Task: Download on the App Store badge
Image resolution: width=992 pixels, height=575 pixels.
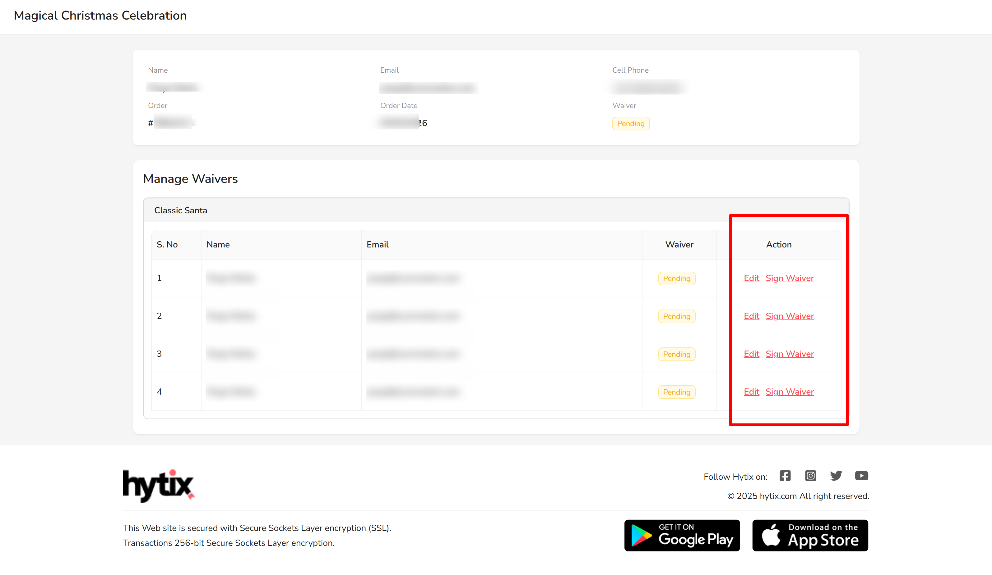Action: (810, 535)
